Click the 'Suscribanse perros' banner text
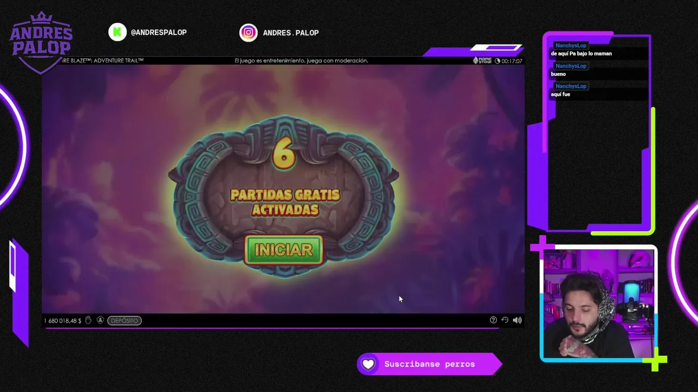This screenshot has width=698, height=392. click(x=429, y=364)
